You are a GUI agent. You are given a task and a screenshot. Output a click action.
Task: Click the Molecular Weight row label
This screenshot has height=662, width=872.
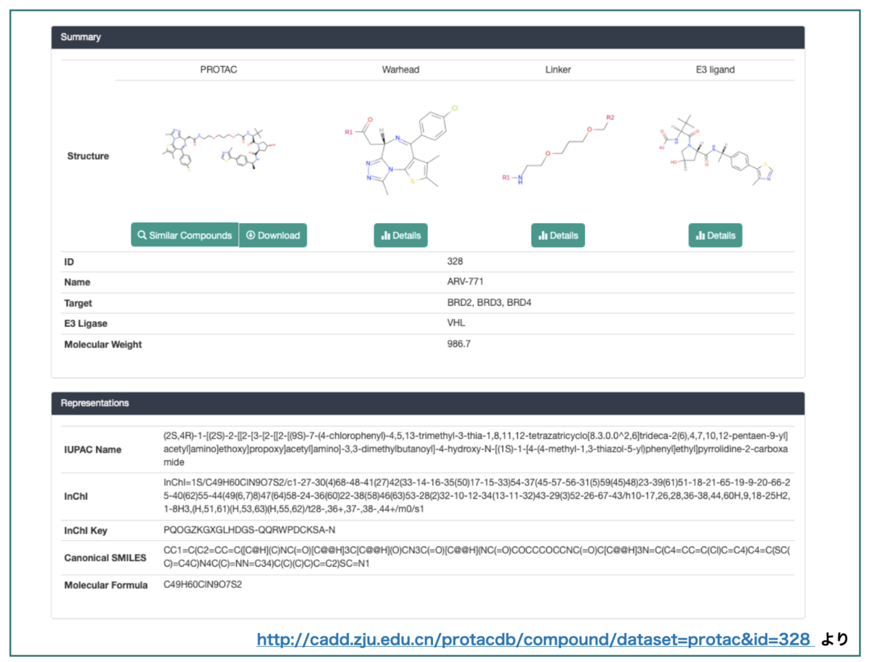pyautogui.click(x=102, y=344)
